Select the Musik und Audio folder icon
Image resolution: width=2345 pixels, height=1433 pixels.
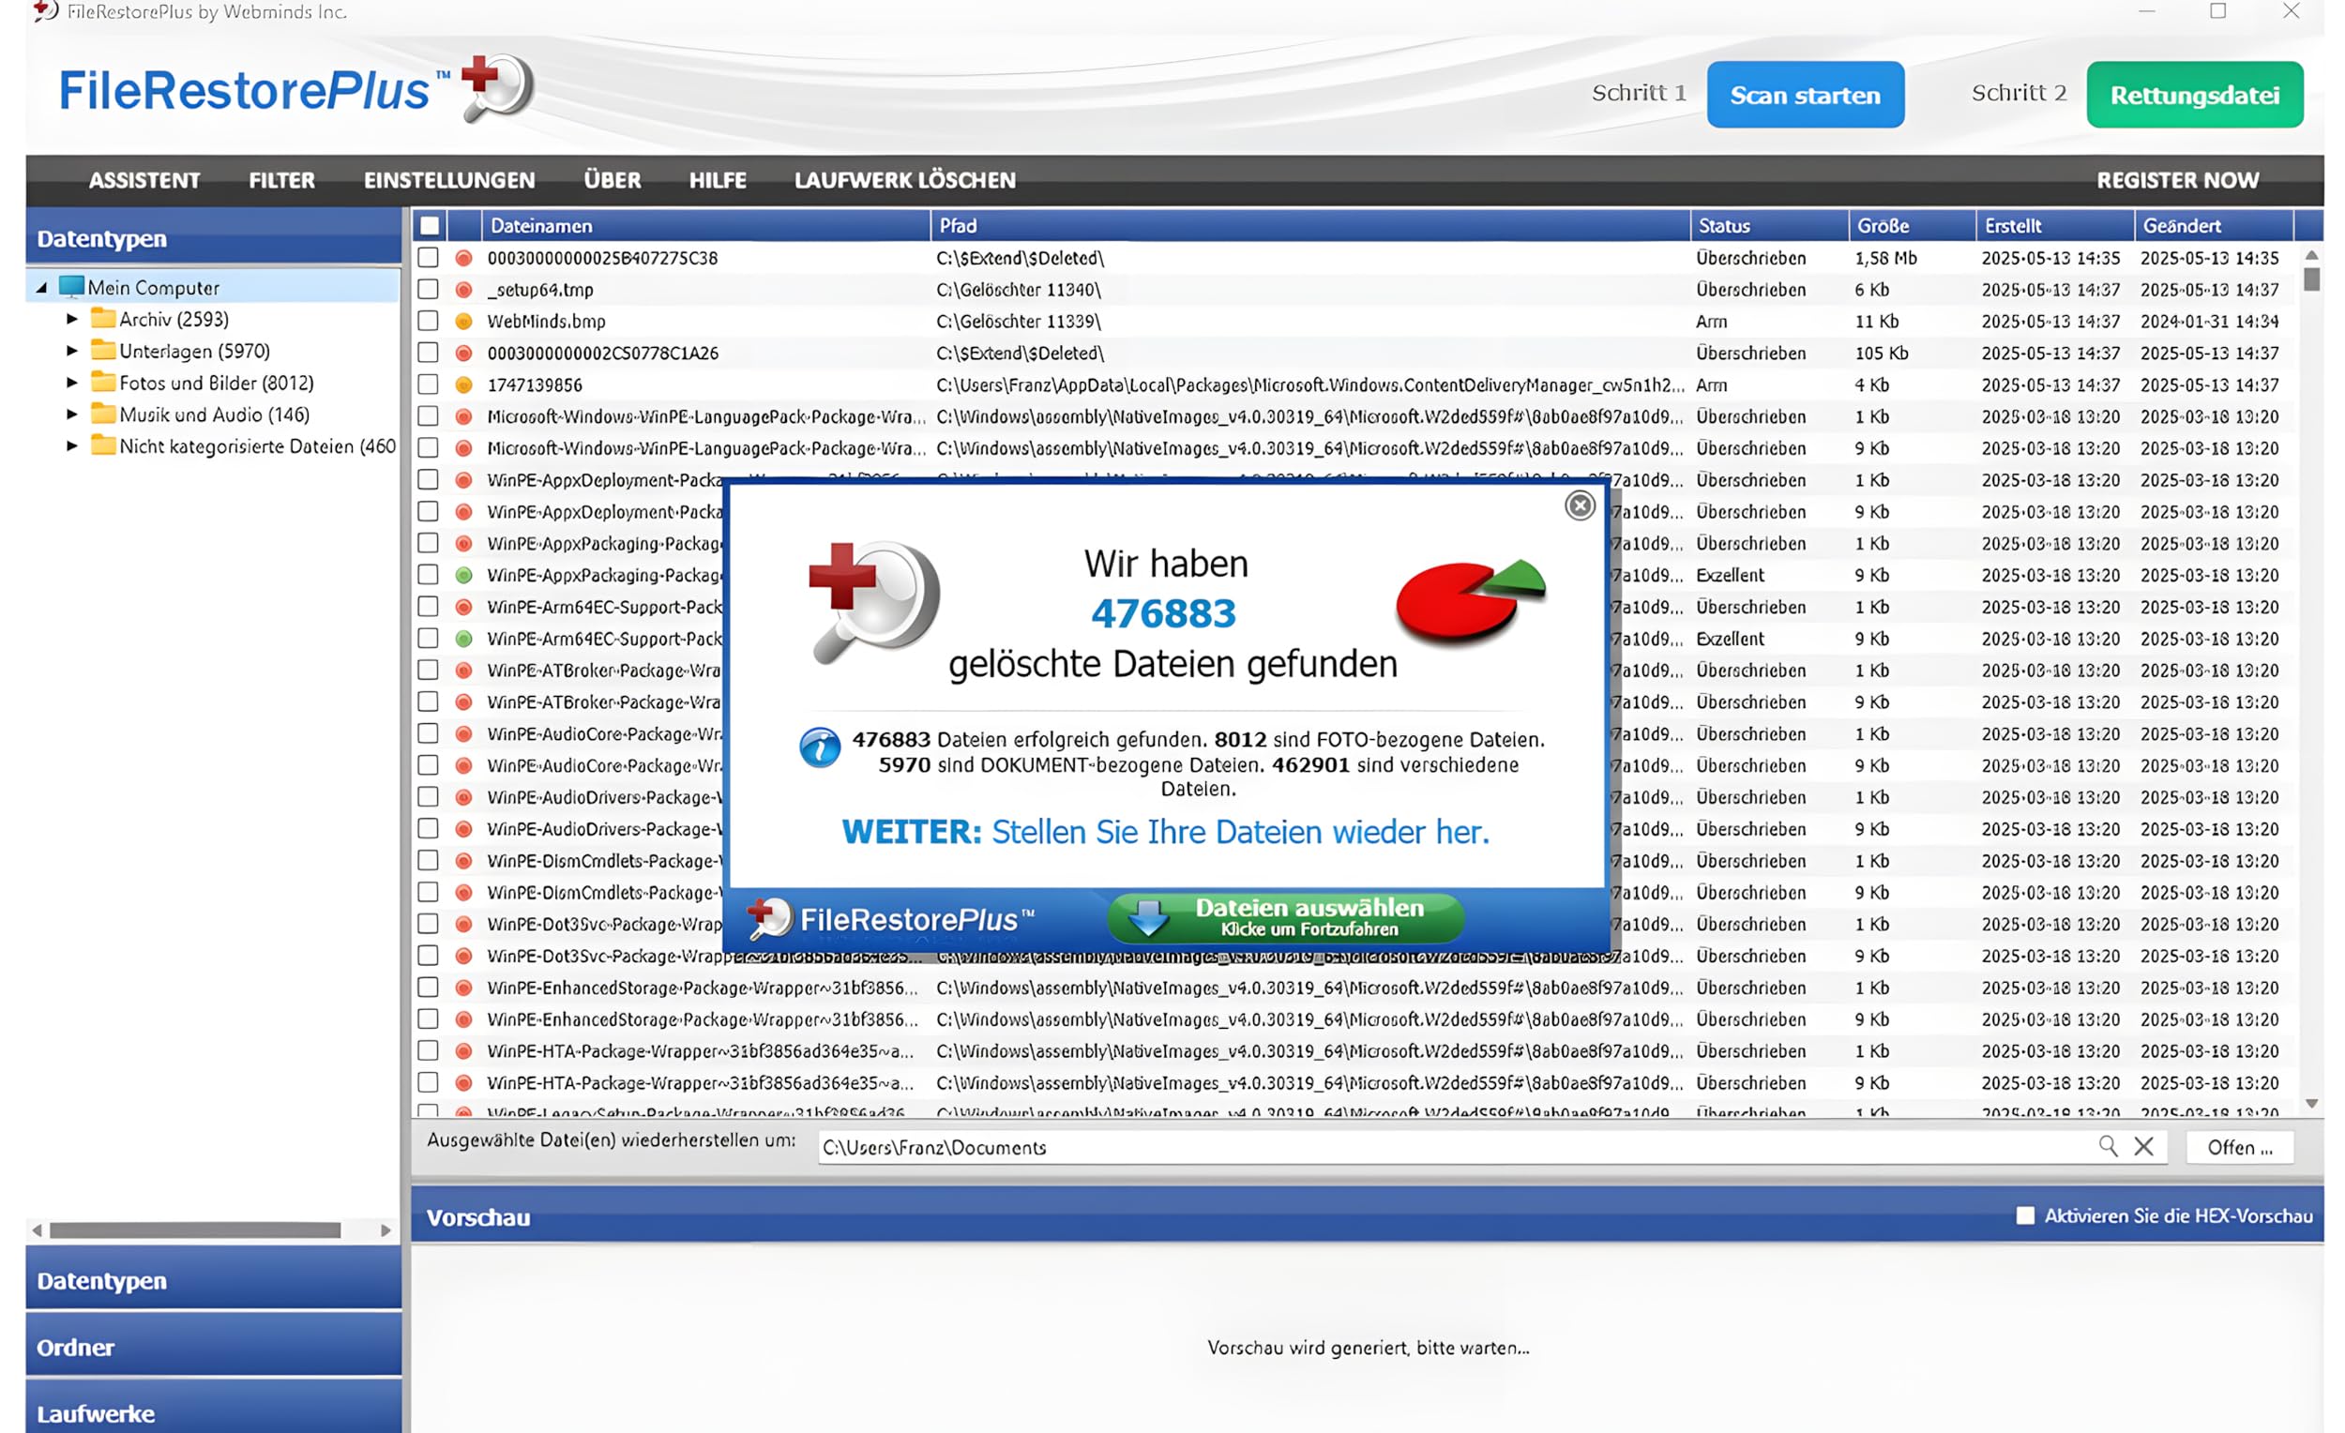pyautogui.click(x=103, y=414)
